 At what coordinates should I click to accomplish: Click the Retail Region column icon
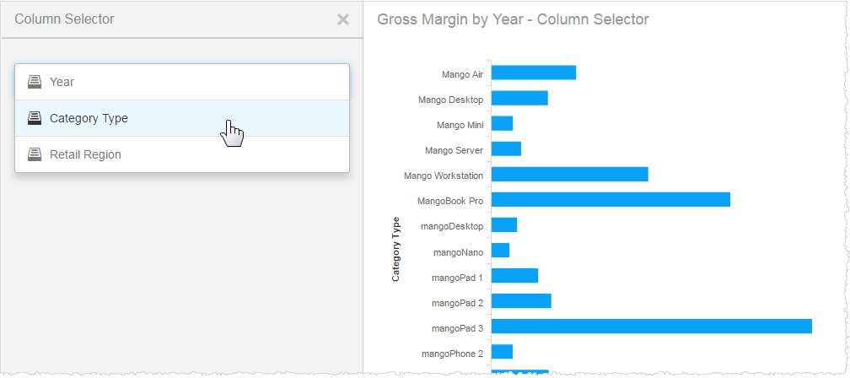pos(35,154)
